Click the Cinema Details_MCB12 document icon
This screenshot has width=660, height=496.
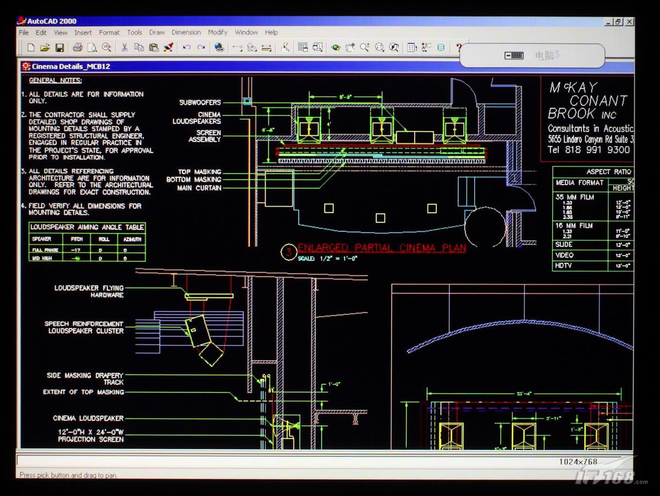coord(25,66)
